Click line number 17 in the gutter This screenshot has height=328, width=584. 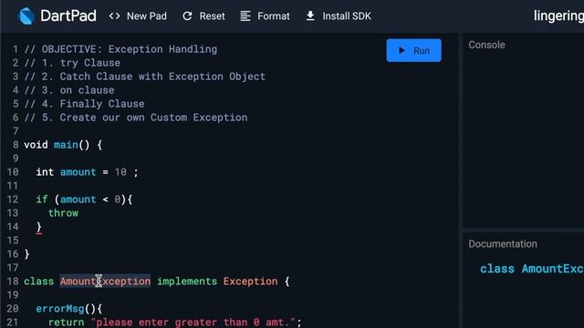point(12,268)
